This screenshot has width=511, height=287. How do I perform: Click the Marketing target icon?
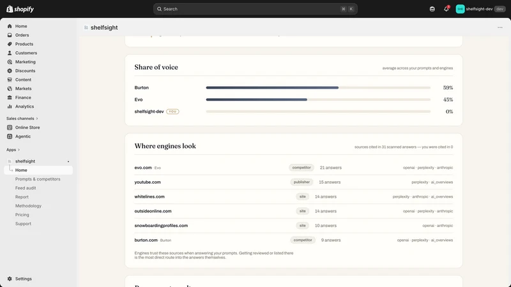[10, 62]
